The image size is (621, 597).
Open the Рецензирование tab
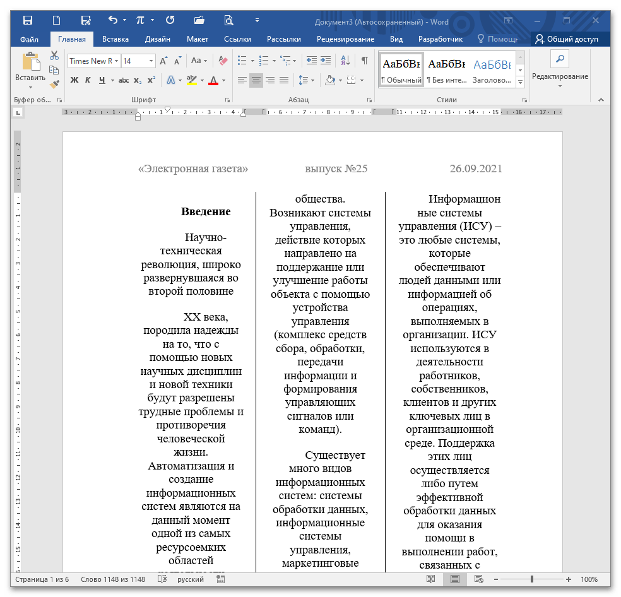[345, 39]
